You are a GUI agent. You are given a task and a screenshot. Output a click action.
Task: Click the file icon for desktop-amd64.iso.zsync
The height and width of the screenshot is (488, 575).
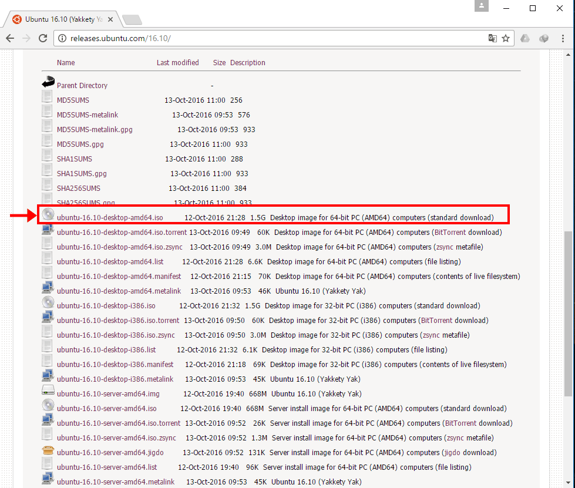pyautogui.click(x=47, y=243)
